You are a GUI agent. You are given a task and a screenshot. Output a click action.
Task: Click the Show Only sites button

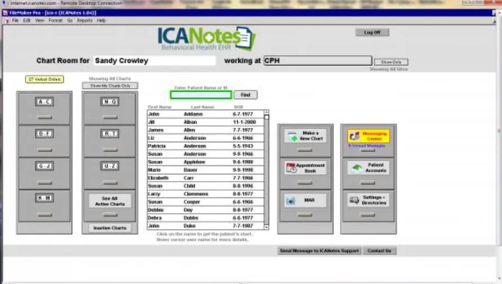tap(391, 62)
